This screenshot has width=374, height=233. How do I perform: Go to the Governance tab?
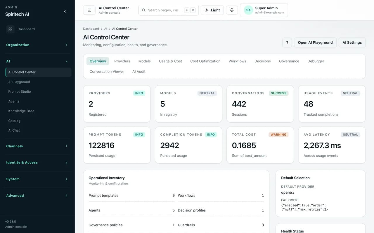point(289,61)
